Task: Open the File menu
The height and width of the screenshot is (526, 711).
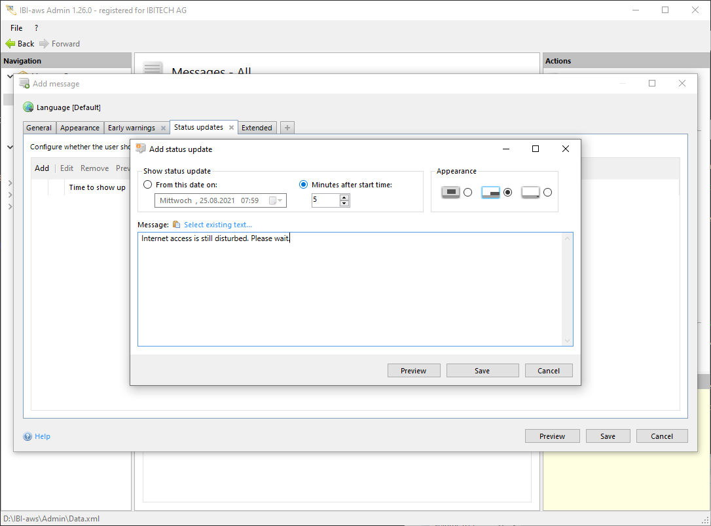Action: coord(16,28)
